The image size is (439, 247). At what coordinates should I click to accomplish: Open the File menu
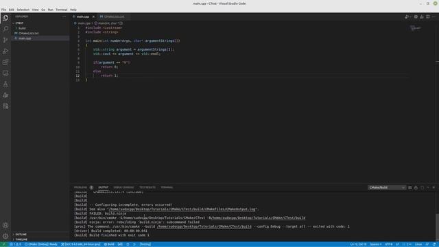point(3,10)
